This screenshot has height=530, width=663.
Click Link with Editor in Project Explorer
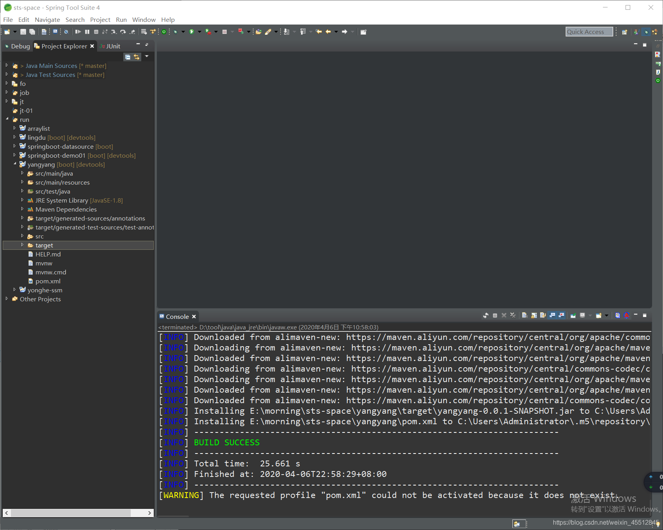click(137, 57)
